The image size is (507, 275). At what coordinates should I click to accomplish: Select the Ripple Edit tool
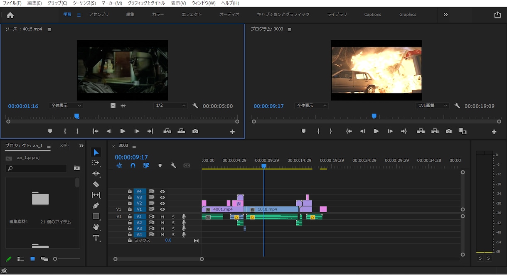96,174
